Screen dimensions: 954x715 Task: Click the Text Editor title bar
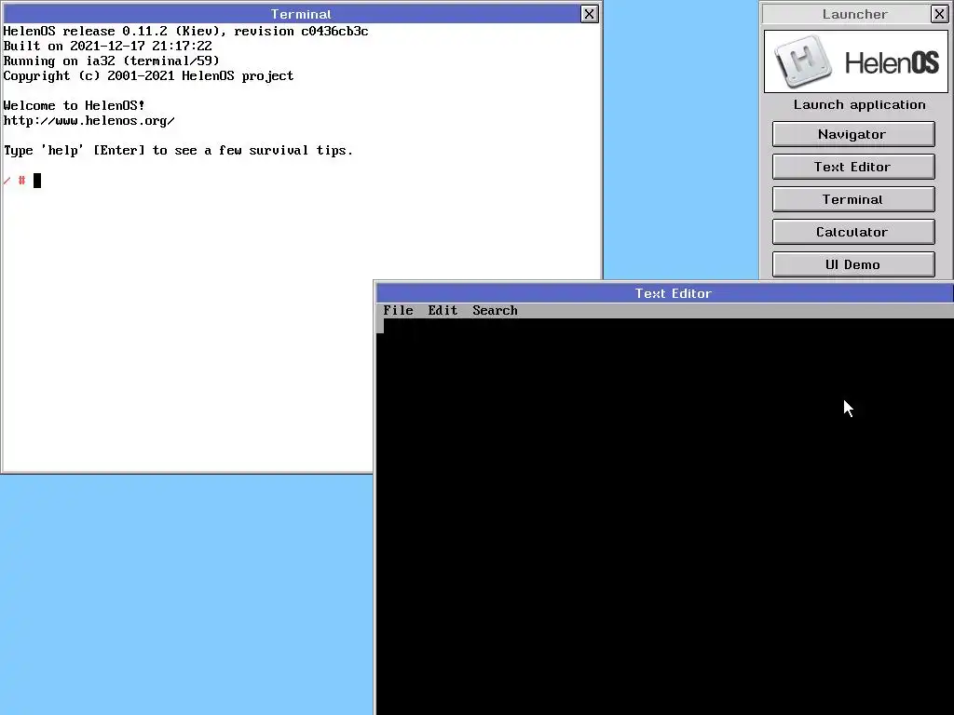tap(664, 293)
